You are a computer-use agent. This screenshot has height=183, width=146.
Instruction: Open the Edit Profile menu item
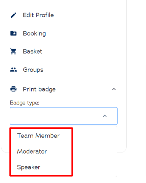pyautogui.click(x=38, y=15)
